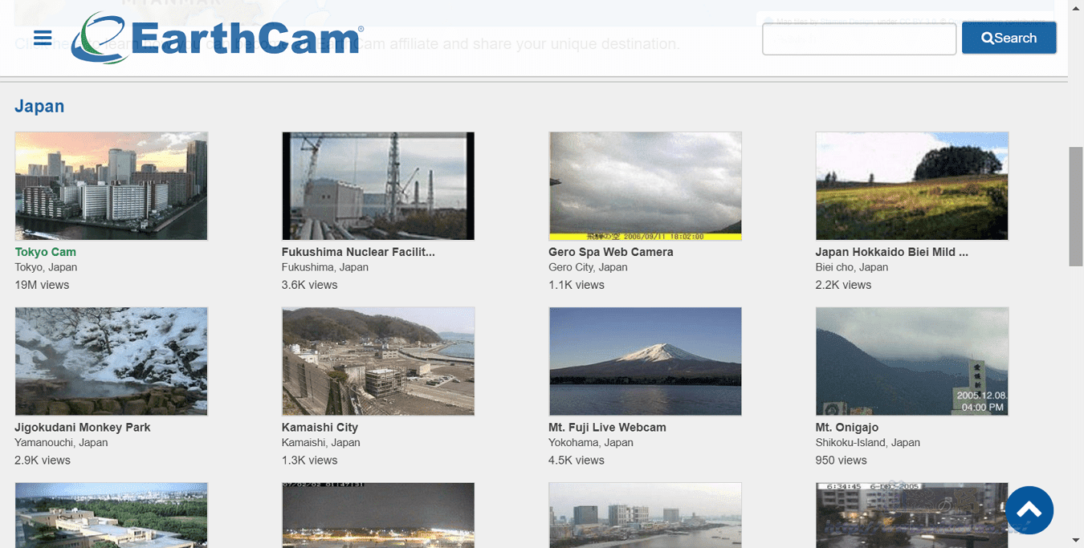This screenshot has height=548, width=1084.
Task: Click the Japan Hokkaido Biei Mild title
Action: click(892, 252)
